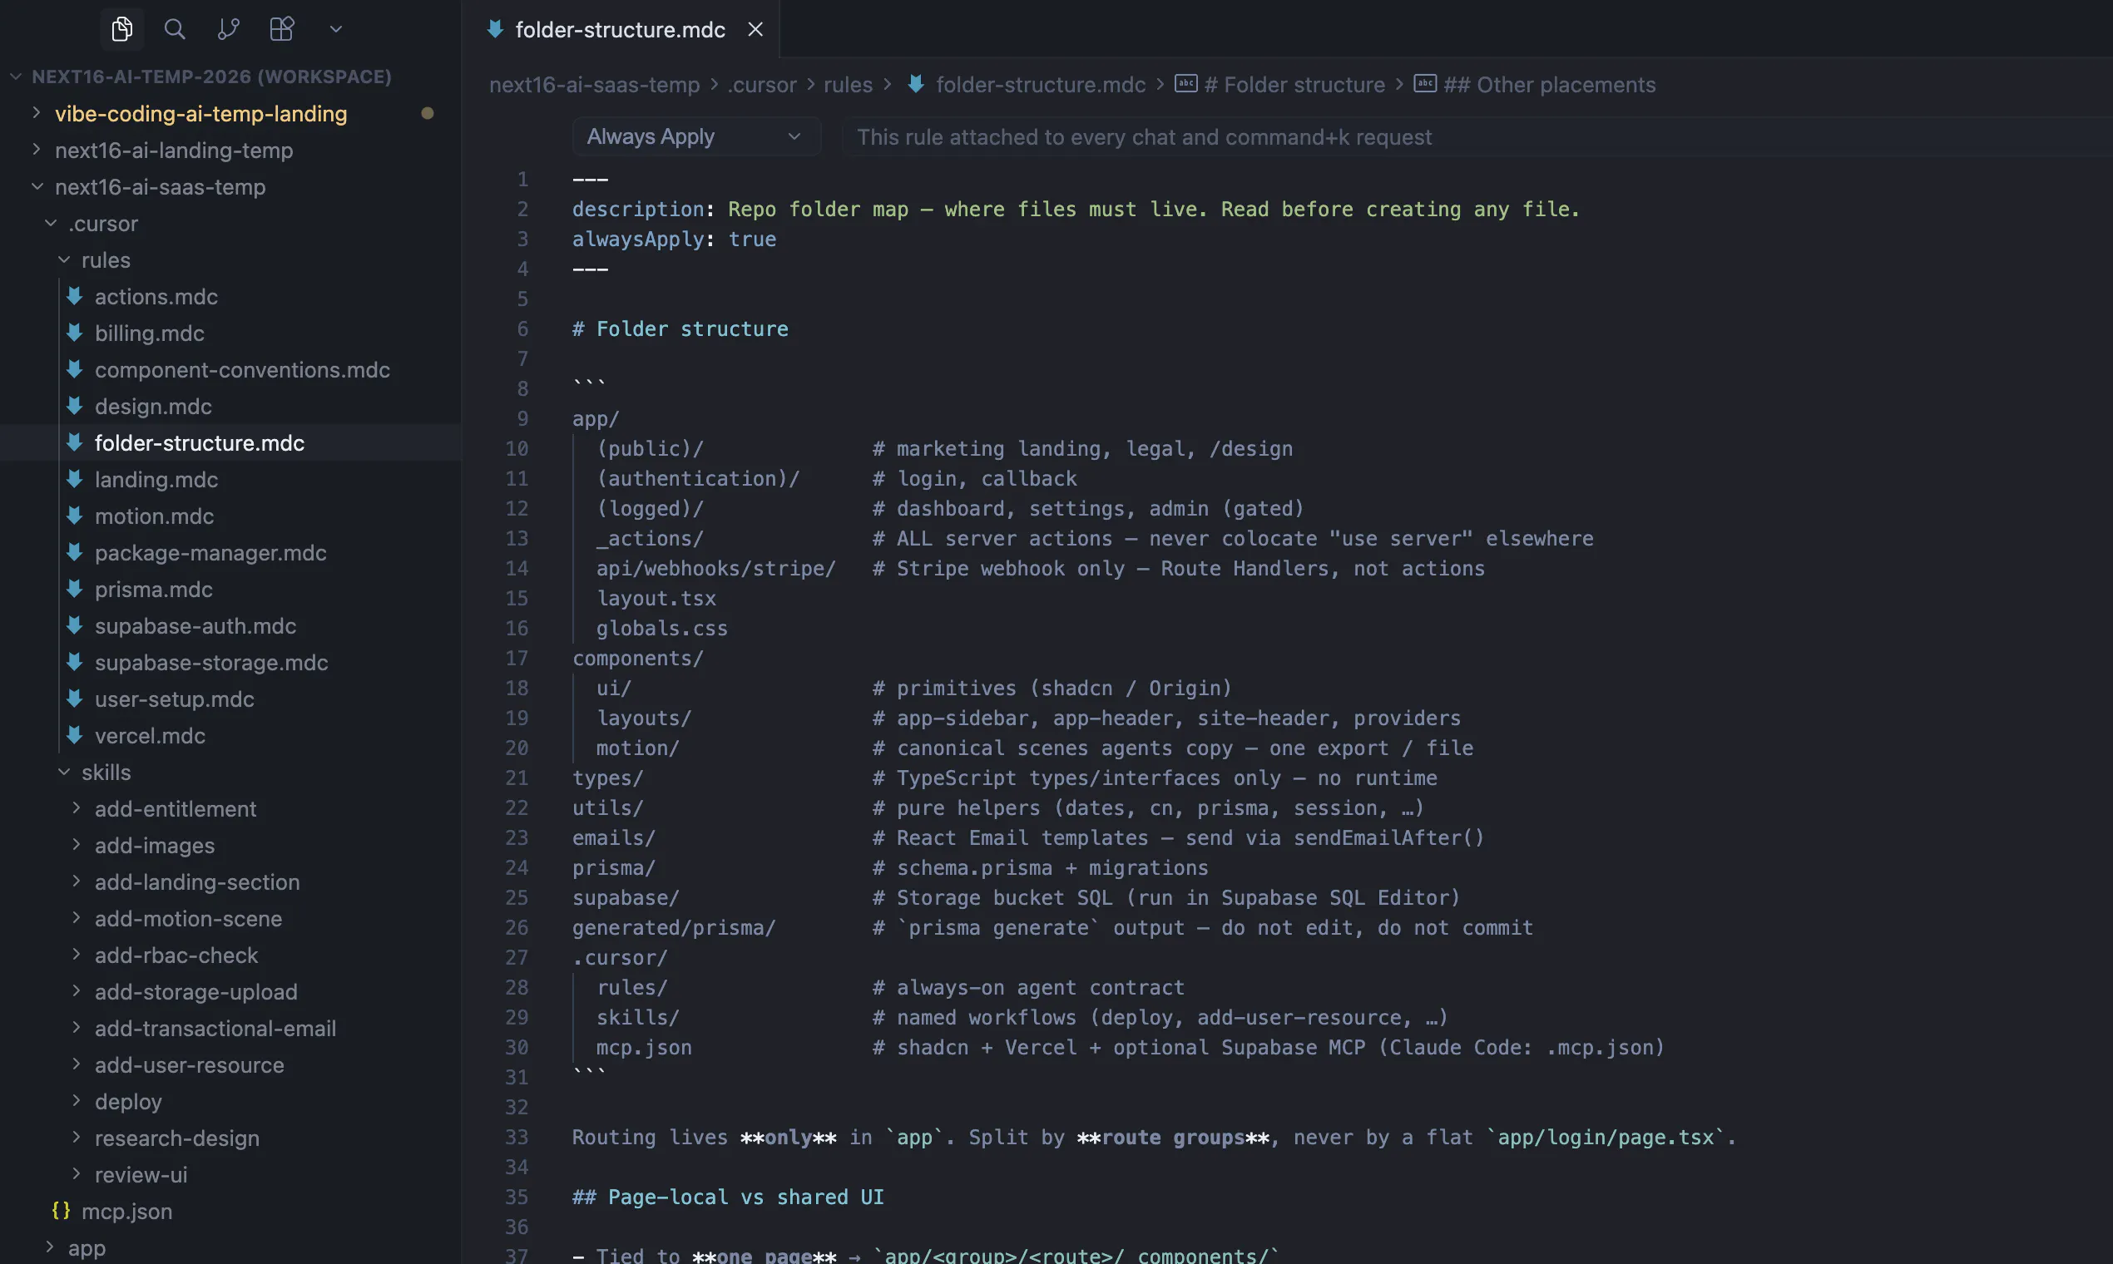Open mcp.json file in tree
Viewport: 2113px width, 1264px height.
(x=126, y=1211)
